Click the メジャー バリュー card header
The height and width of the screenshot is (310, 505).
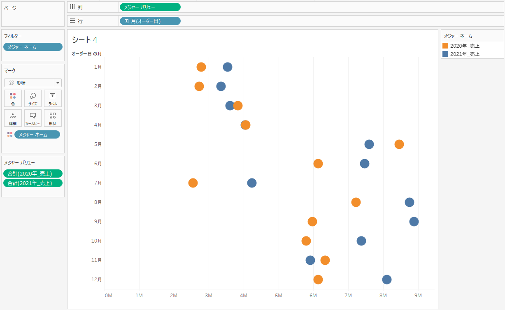coord(19,163)
